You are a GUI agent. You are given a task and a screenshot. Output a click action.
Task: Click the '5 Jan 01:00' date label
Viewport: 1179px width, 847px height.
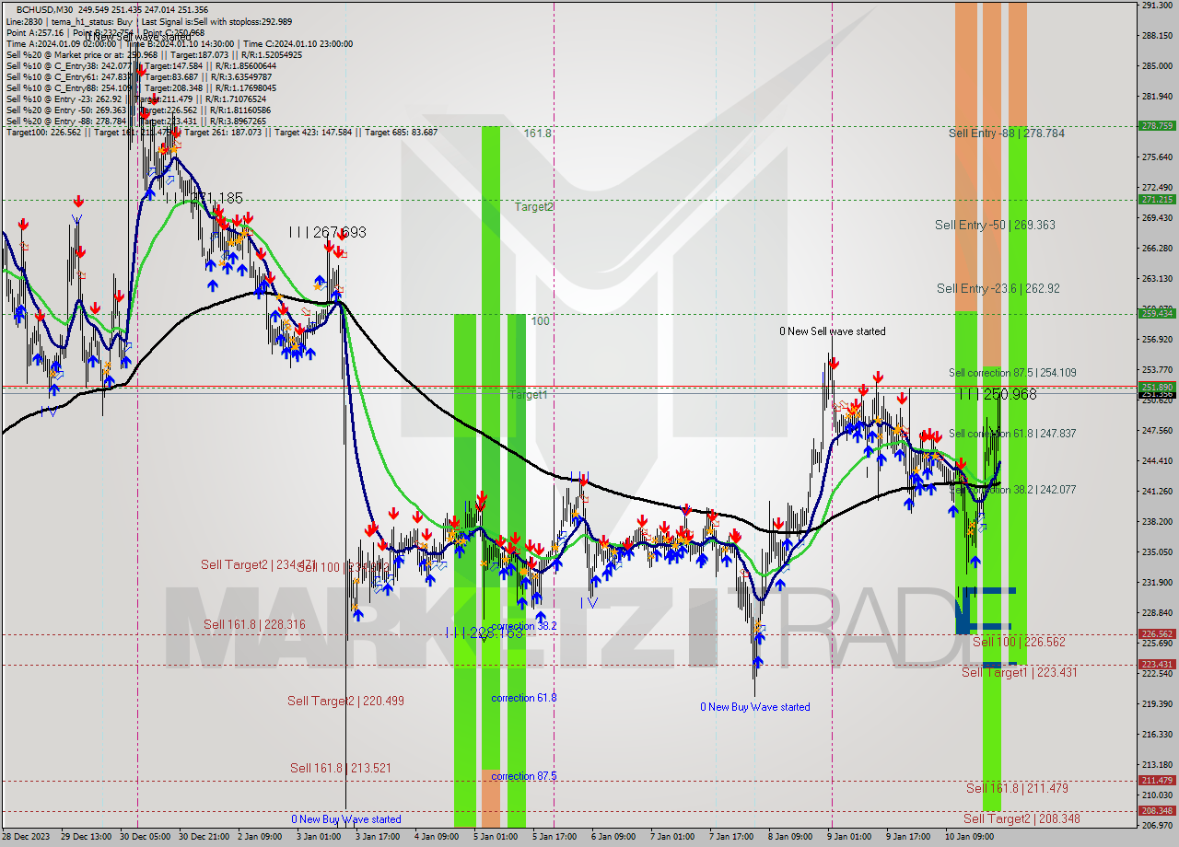pos(495,837)
